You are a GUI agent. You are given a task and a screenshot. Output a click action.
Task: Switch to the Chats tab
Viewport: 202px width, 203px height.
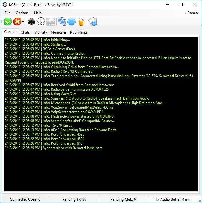(x=25, y=32)
